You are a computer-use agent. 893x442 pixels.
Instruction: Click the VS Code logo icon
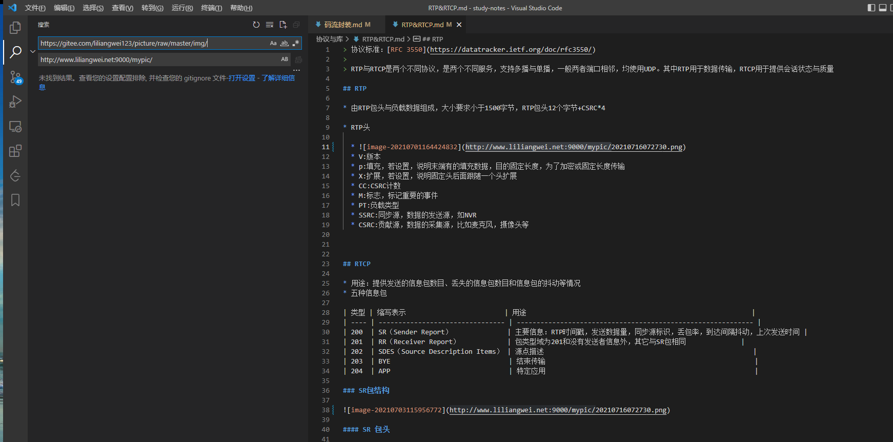(12, 8)
